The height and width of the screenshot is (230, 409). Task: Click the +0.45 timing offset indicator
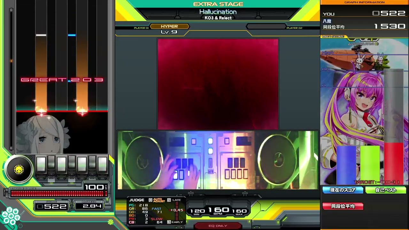177,210
